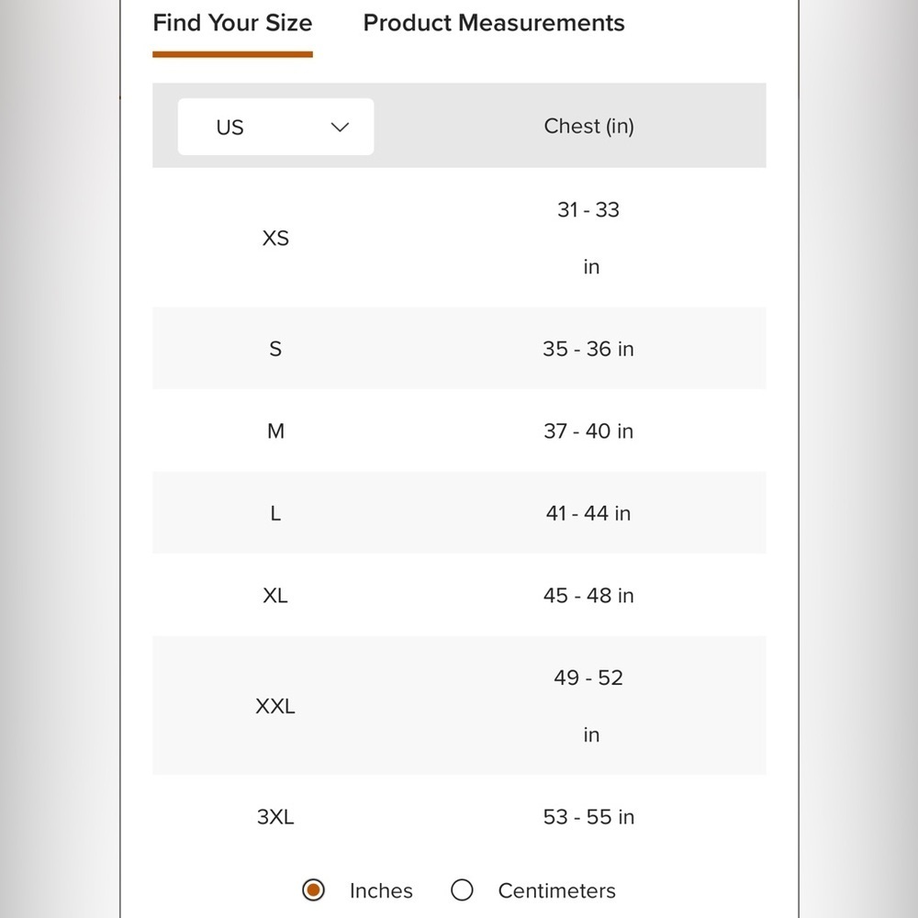Click the Inches label
Image resolution: width=918 pixels, height=918 pixels.
click(x=381, y=890)
